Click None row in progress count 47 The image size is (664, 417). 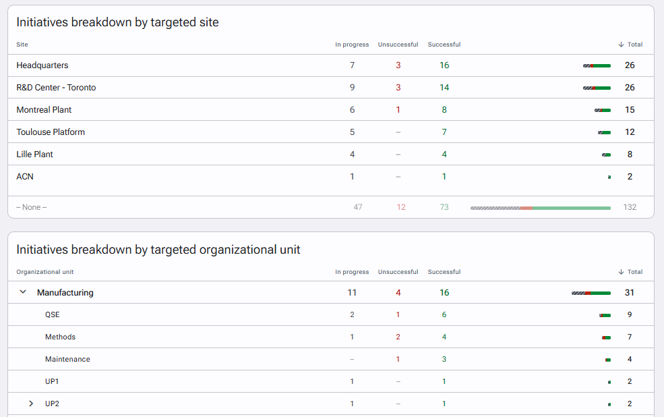coord(358,207)
